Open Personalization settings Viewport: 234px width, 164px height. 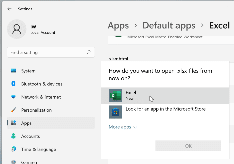point(51,110)
